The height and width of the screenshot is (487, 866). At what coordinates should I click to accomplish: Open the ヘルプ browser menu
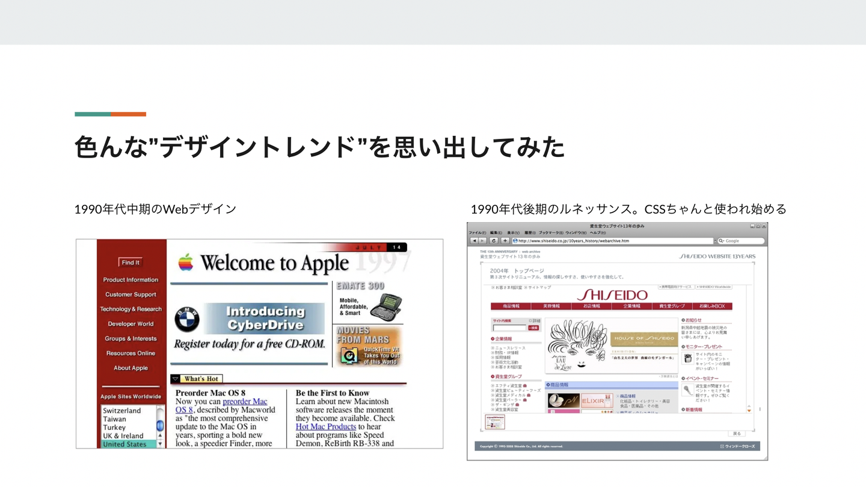click(598, 233)
